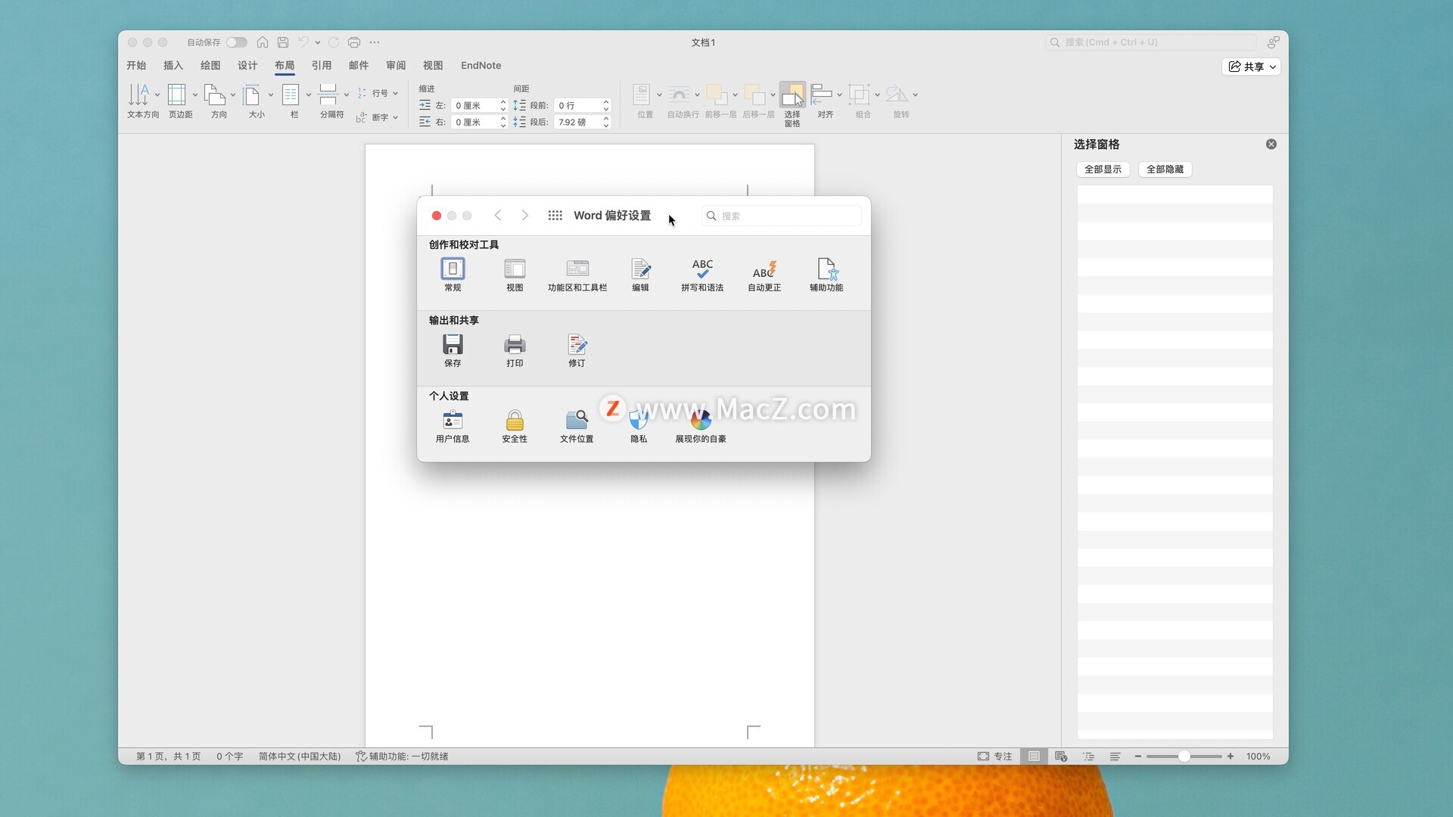Viewport: 1453px width, 817px height.
Task: Open the 插入 ribbon tab
Action: click(x=173, y=66)
